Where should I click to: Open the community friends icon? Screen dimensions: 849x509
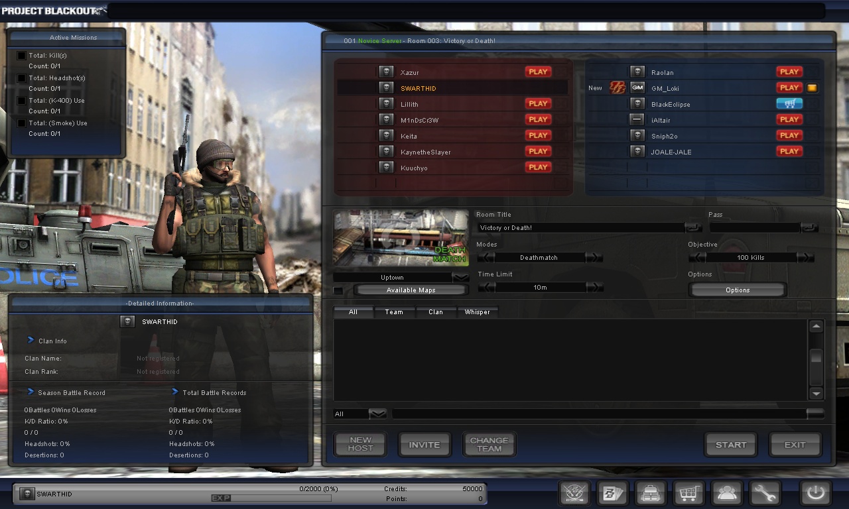click(x=726, y=494)
